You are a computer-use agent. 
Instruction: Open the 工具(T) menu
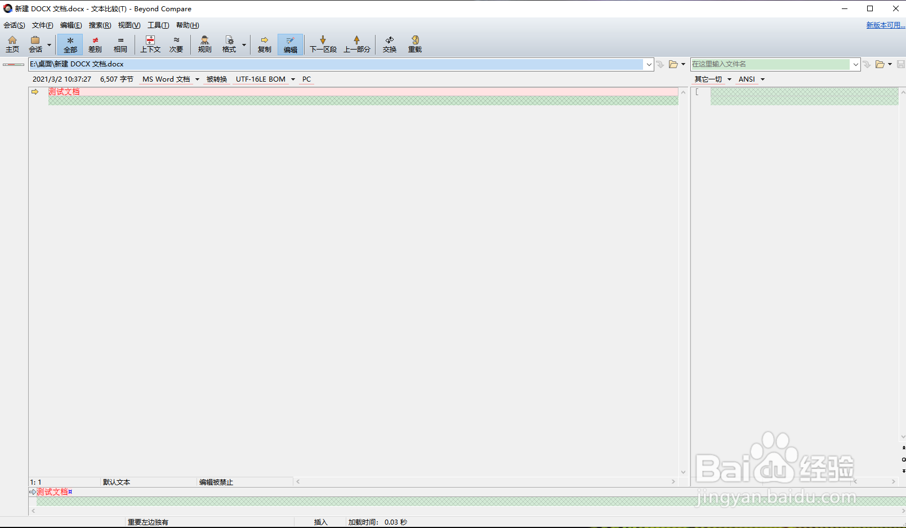[158, 25]
